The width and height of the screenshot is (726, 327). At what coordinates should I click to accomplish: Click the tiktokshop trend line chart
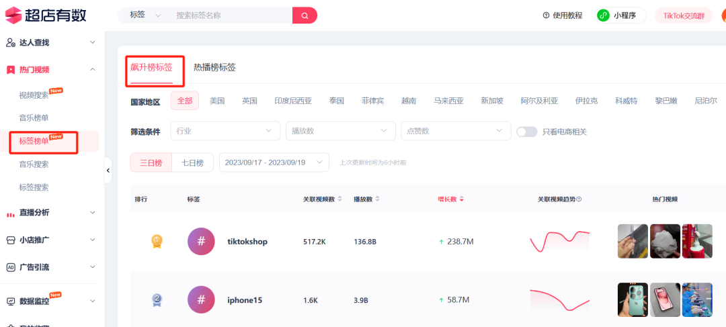(560, 241)
